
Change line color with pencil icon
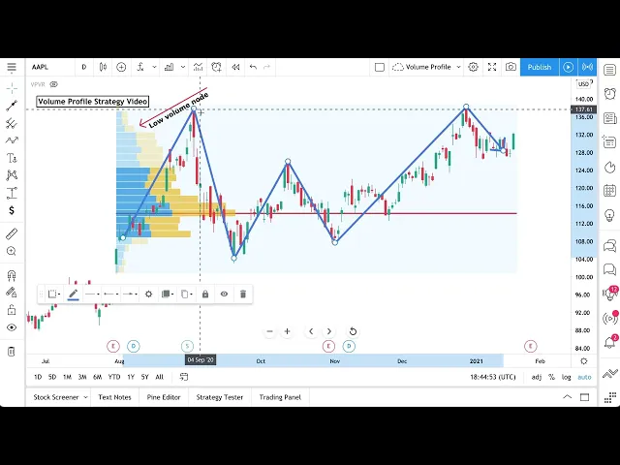[x=74, y=294]
